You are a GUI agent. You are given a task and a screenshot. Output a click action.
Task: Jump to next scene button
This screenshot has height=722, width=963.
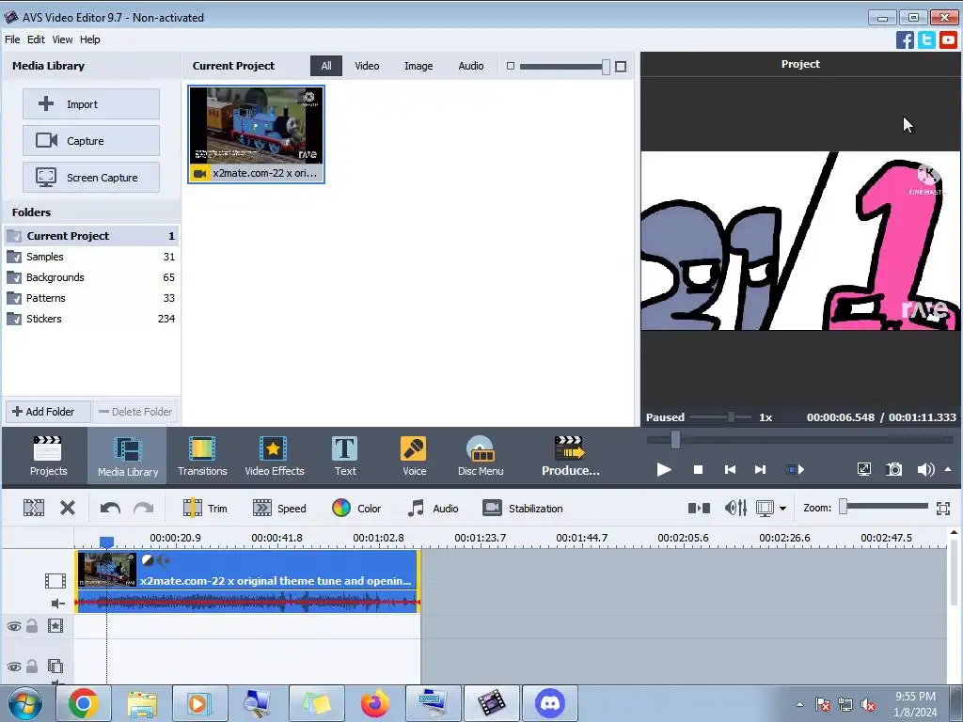(x=794, y=470)
